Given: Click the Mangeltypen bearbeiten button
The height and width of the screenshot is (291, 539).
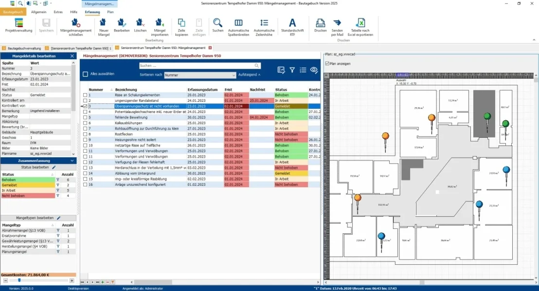Looking at the screenshot, I should tap(38, 218).
